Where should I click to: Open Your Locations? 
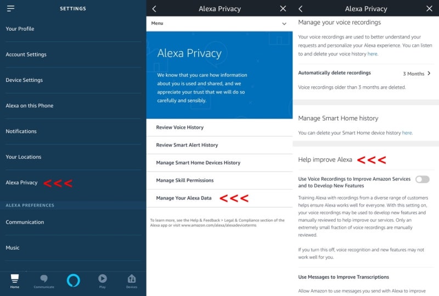pyautogui.click(x=73, y=157)
